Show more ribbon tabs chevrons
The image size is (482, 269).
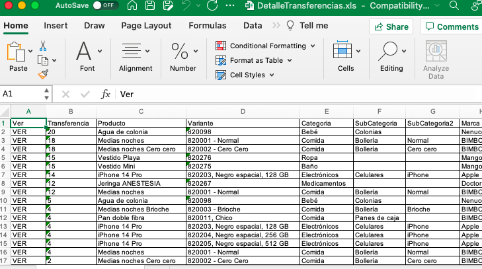coord(276,26)
